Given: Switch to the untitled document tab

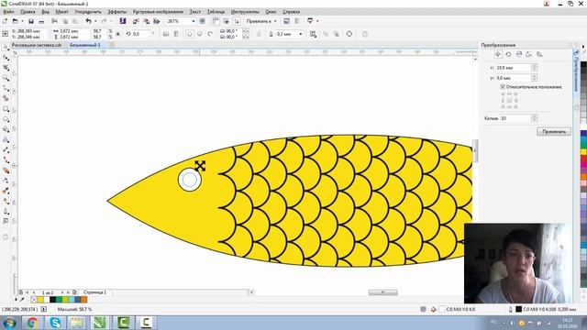Looking at the screenshot, I should point(85,45).
